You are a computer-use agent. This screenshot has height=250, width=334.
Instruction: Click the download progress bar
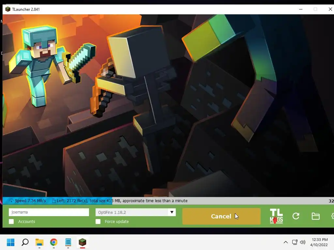pos(168,201)
